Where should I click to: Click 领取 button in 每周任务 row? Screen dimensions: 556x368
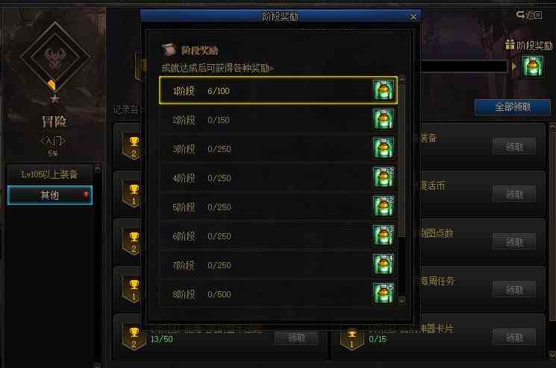(x=514, y=290)
